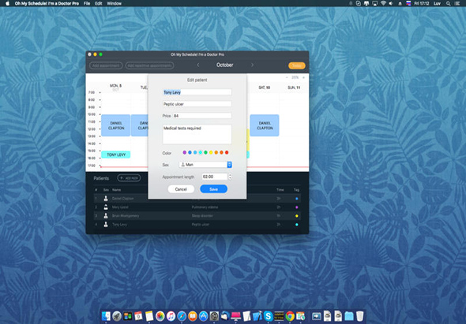This screenshot has height=324, width=466.
Task: Click the Sleep disorder diagnosis text
Action: click(x=202, y=216)
